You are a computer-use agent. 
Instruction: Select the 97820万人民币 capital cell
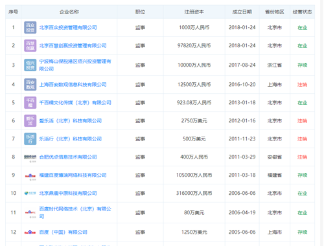(x=194, y=46)
